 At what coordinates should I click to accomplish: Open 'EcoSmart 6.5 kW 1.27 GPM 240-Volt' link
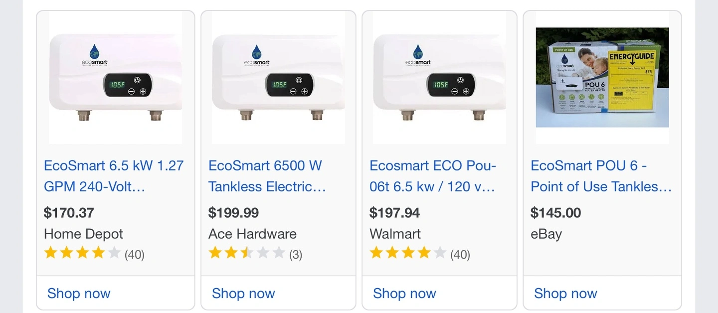(114, 176)
